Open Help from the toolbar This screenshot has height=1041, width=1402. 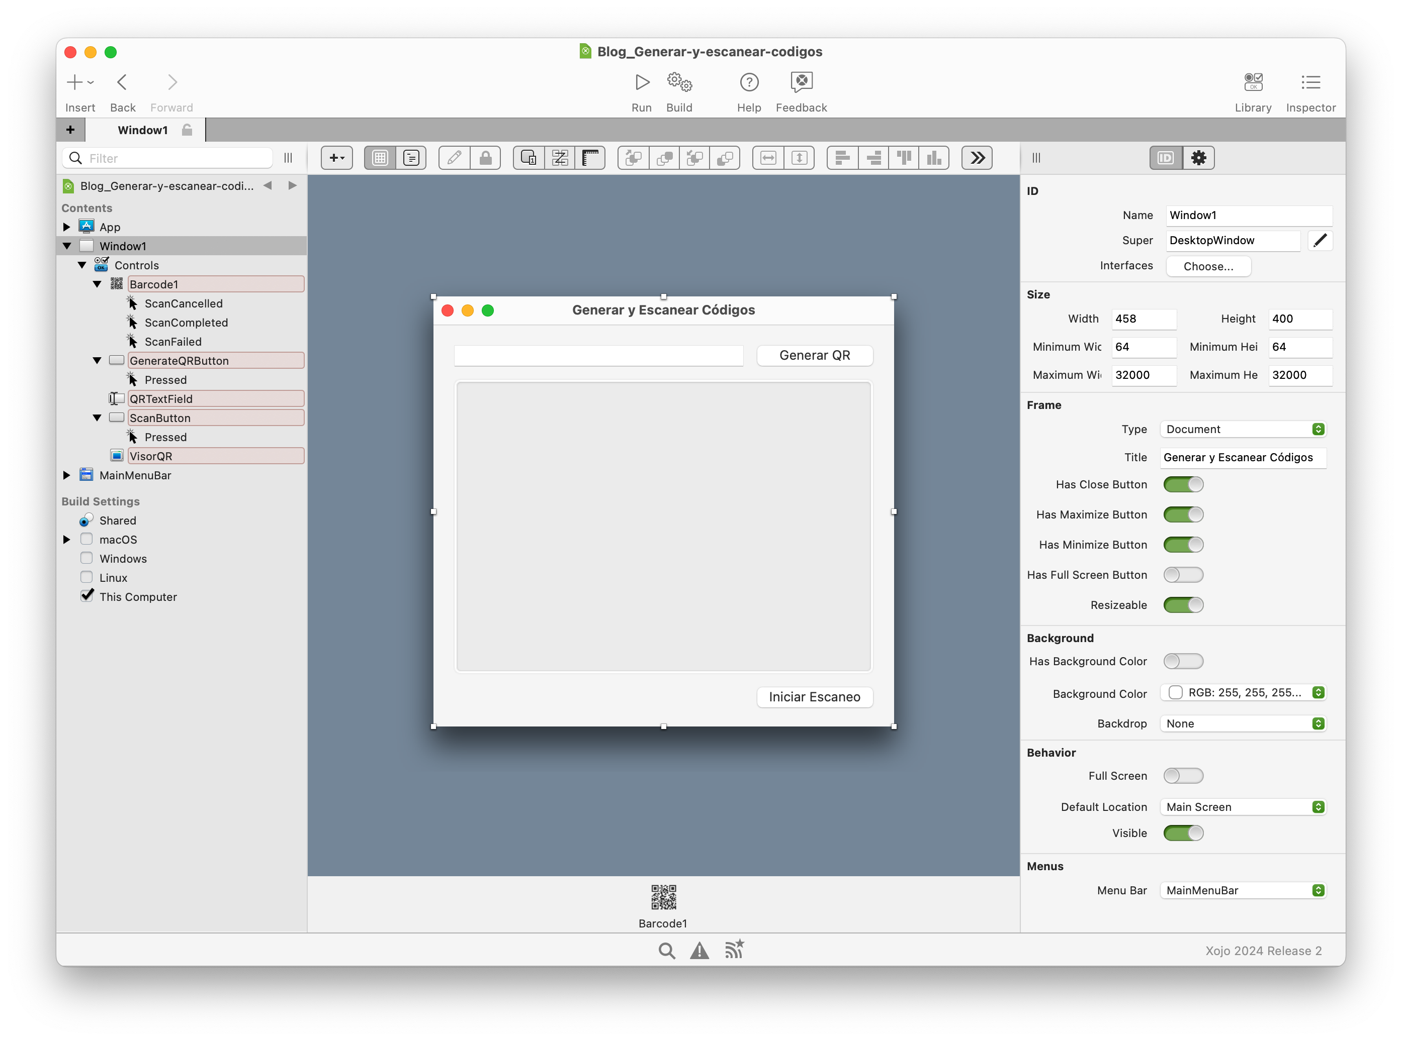[x=749, y=82]
